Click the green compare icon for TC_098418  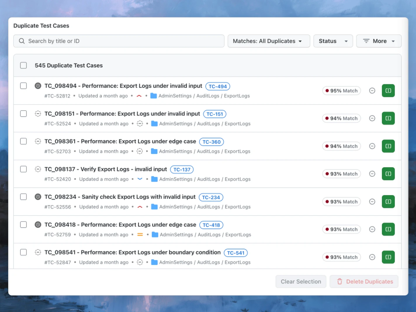(x=388, y=229)
